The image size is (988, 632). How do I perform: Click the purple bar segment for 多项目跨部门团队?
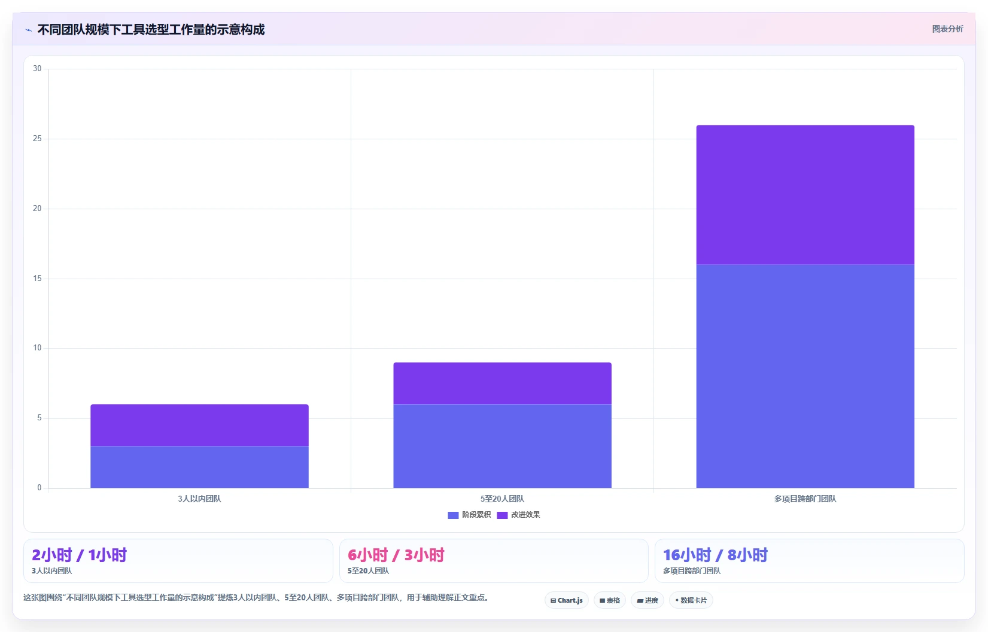pos(805,195)
